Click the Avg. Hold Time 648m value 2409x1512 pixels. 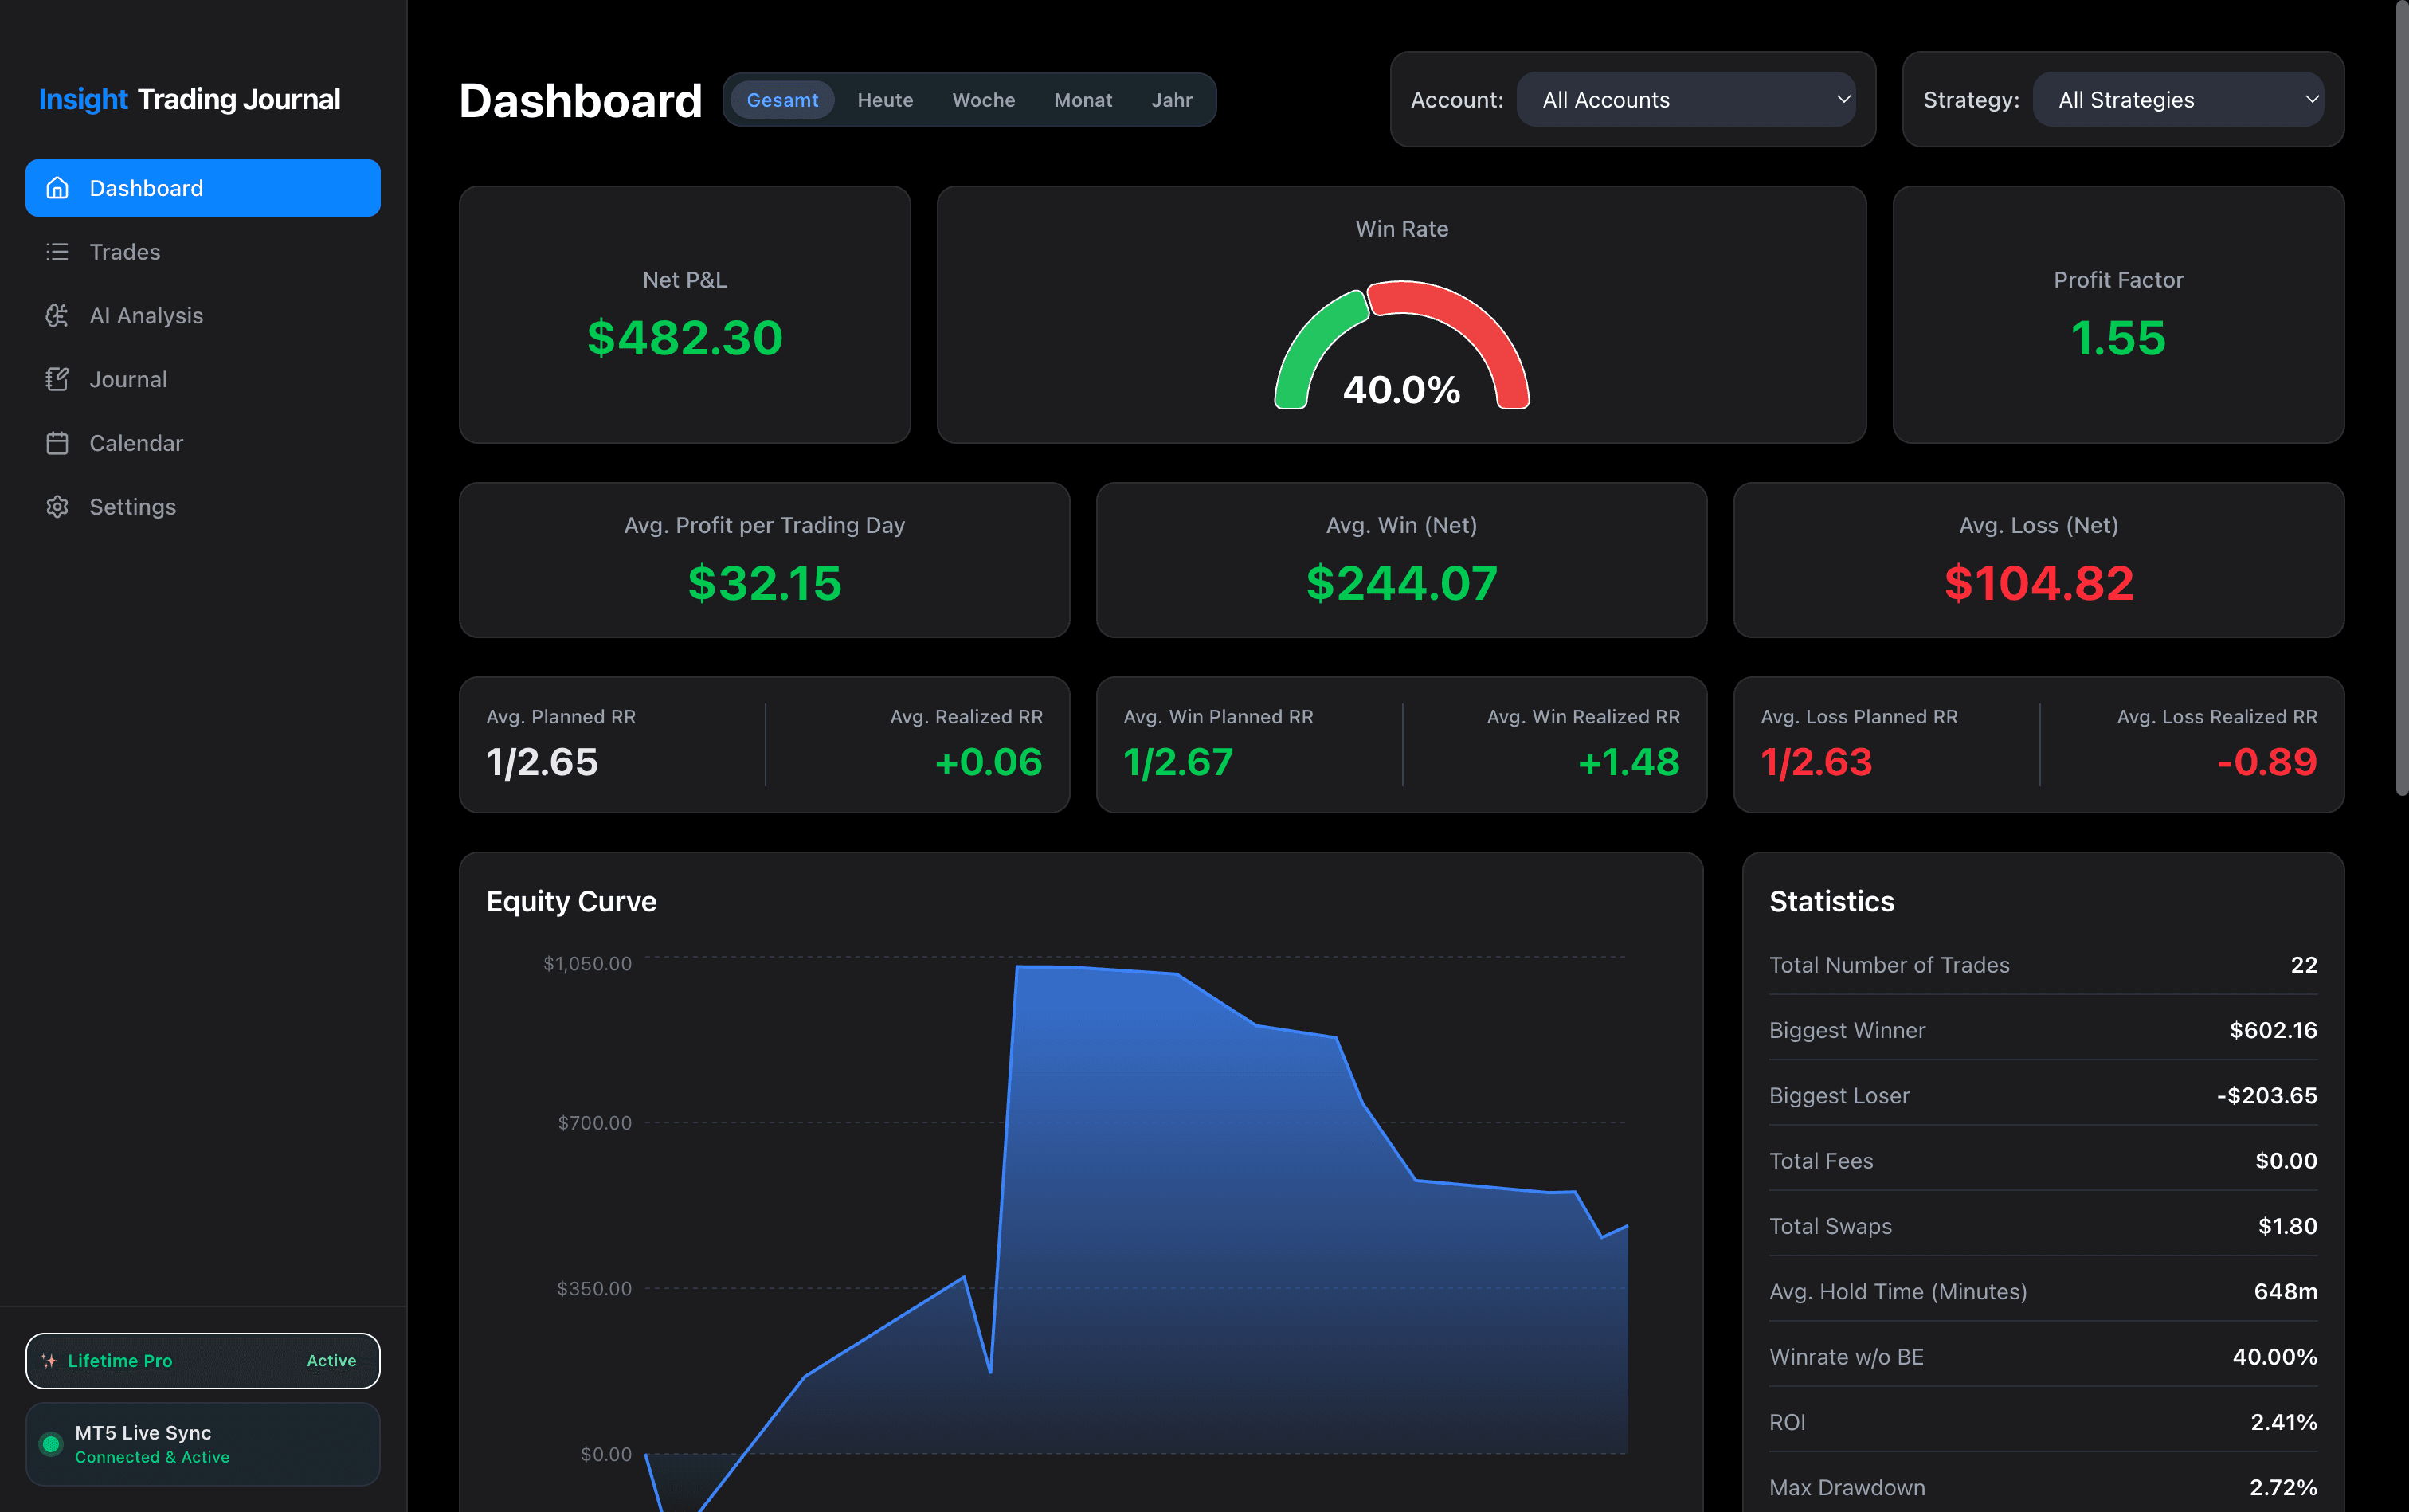coord(2285,1292)
